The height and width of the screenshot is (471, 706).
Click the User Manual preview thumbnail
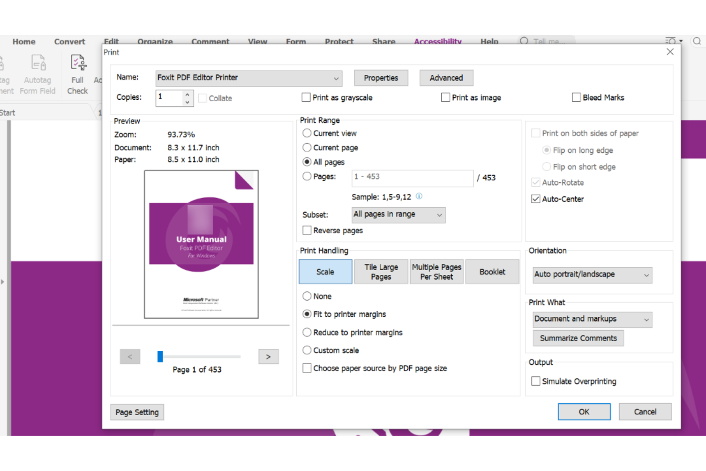pos(201,244)
